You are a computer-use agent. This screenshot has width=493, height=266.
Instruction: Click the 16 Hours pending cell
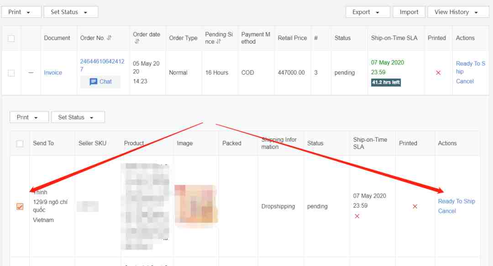click(x=217, y=72)
